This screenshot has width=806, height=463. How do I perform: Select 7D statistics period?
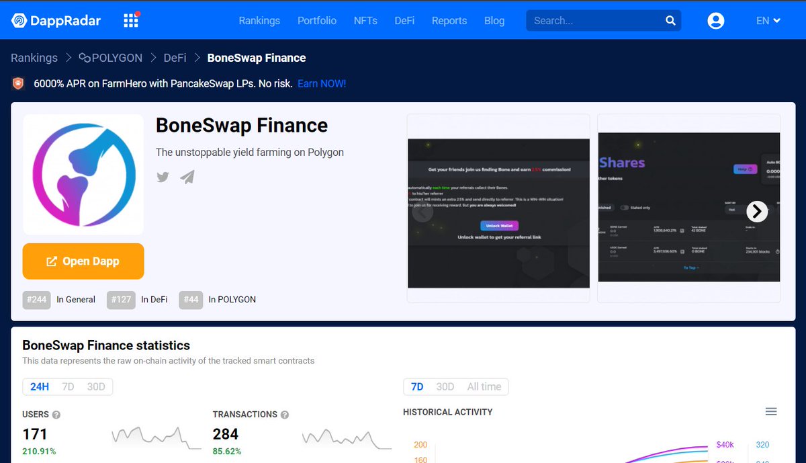68,386
